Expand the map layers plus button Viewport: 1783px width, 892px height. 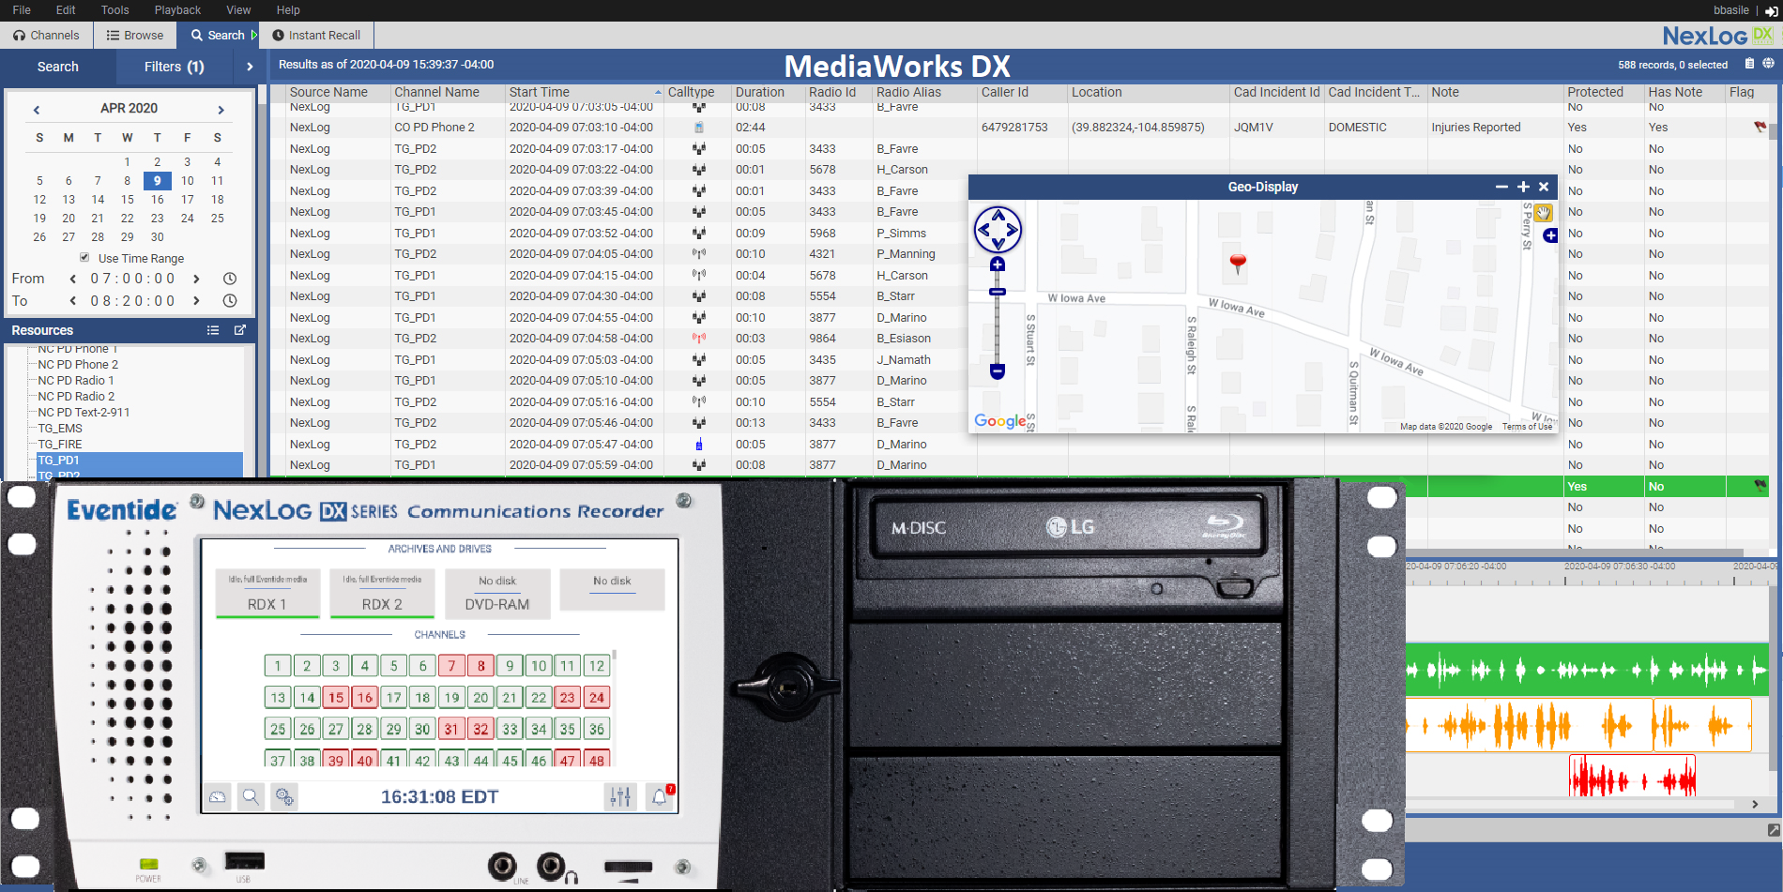pos(1550,235)
